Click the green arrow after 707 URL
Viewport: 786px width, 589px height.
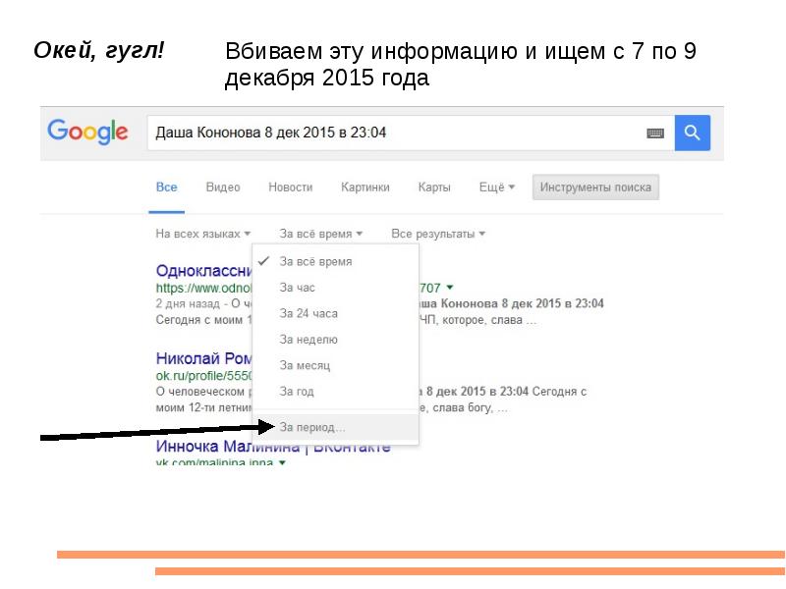click(x=450, y=288)
